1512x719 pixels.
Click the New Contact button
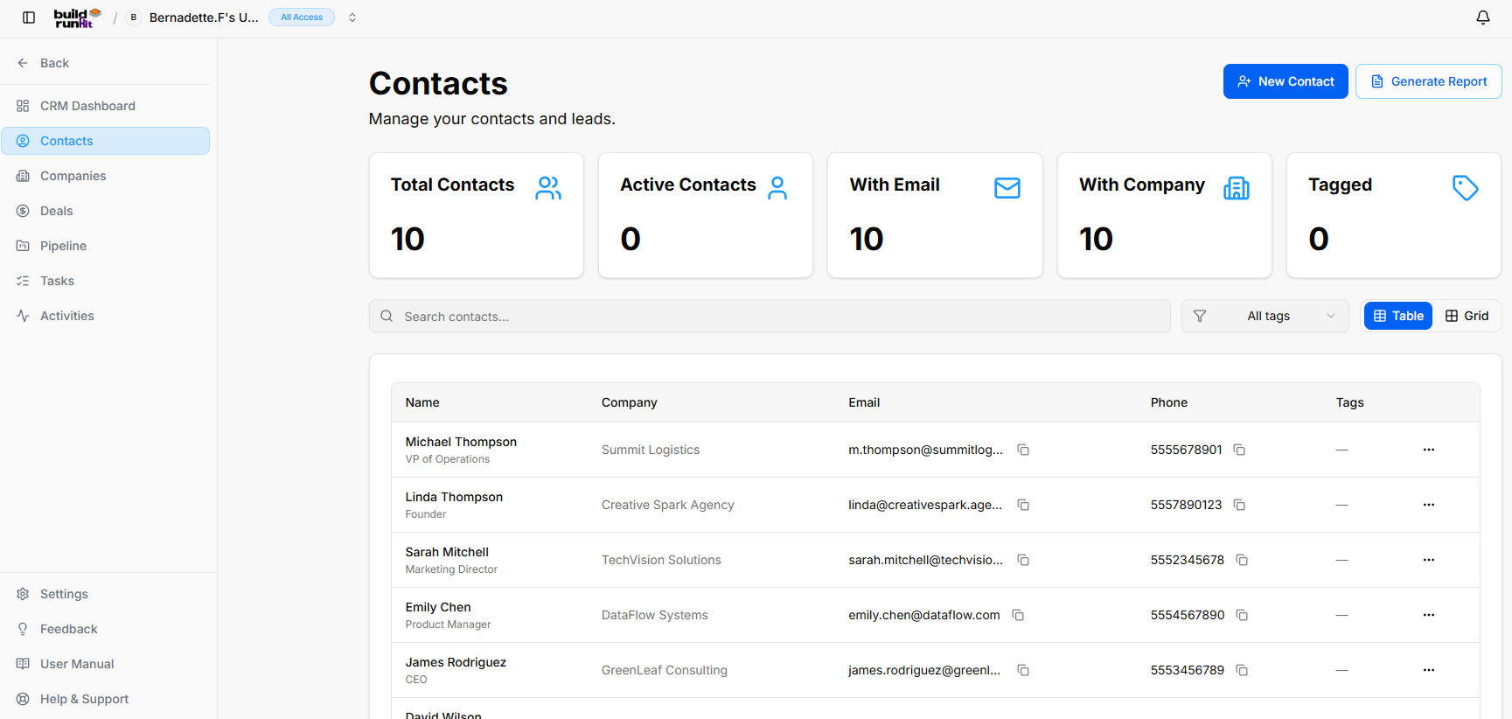pyautogui.click(x=1286, y=81)
